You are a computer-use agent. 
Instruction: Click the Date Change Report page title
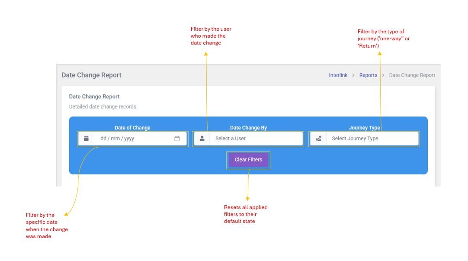[91, 75]
